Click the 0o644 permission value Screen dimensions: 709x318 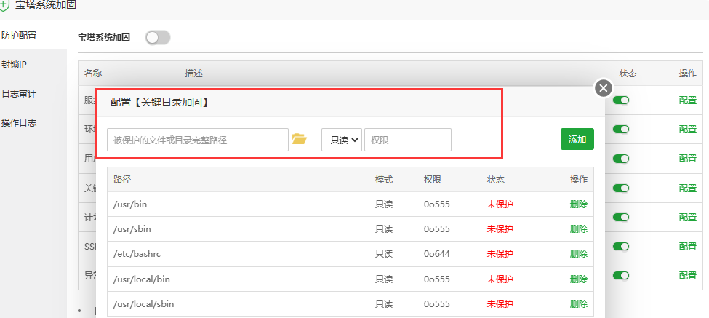coord(437,254)
